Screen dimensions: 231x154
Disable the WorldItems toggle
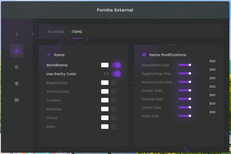point(116,65)
